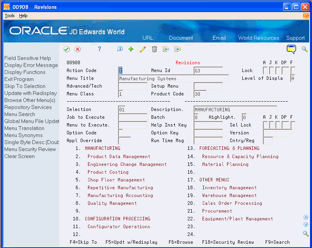Open Menu Translation

pos(24,128)
